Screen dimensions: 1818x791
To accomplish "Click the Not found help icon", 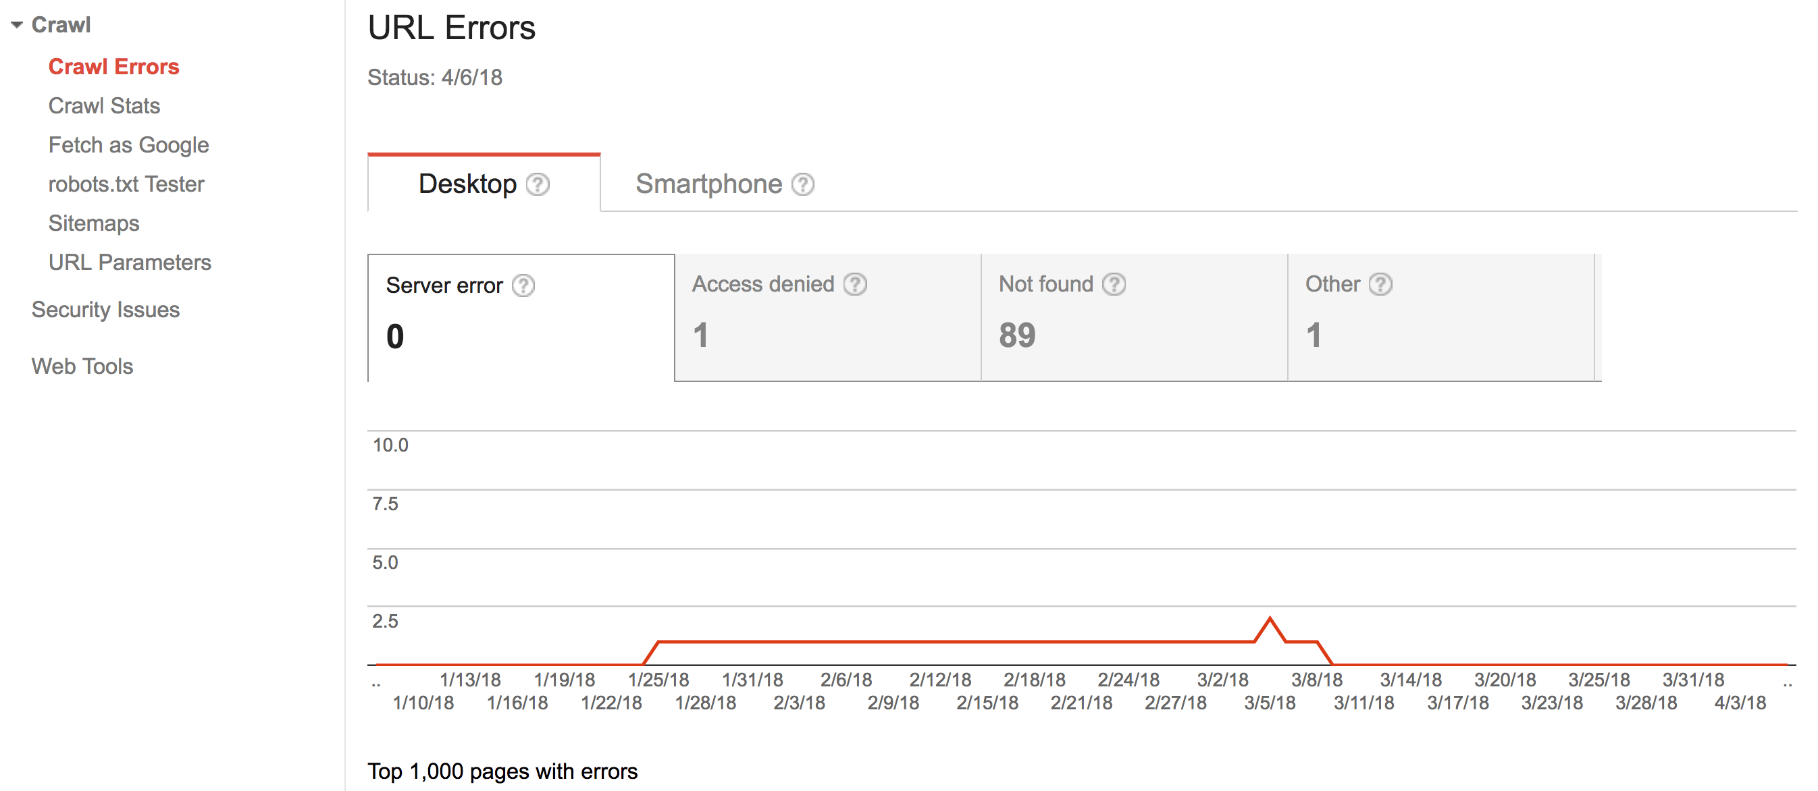I will (1114, 284).
